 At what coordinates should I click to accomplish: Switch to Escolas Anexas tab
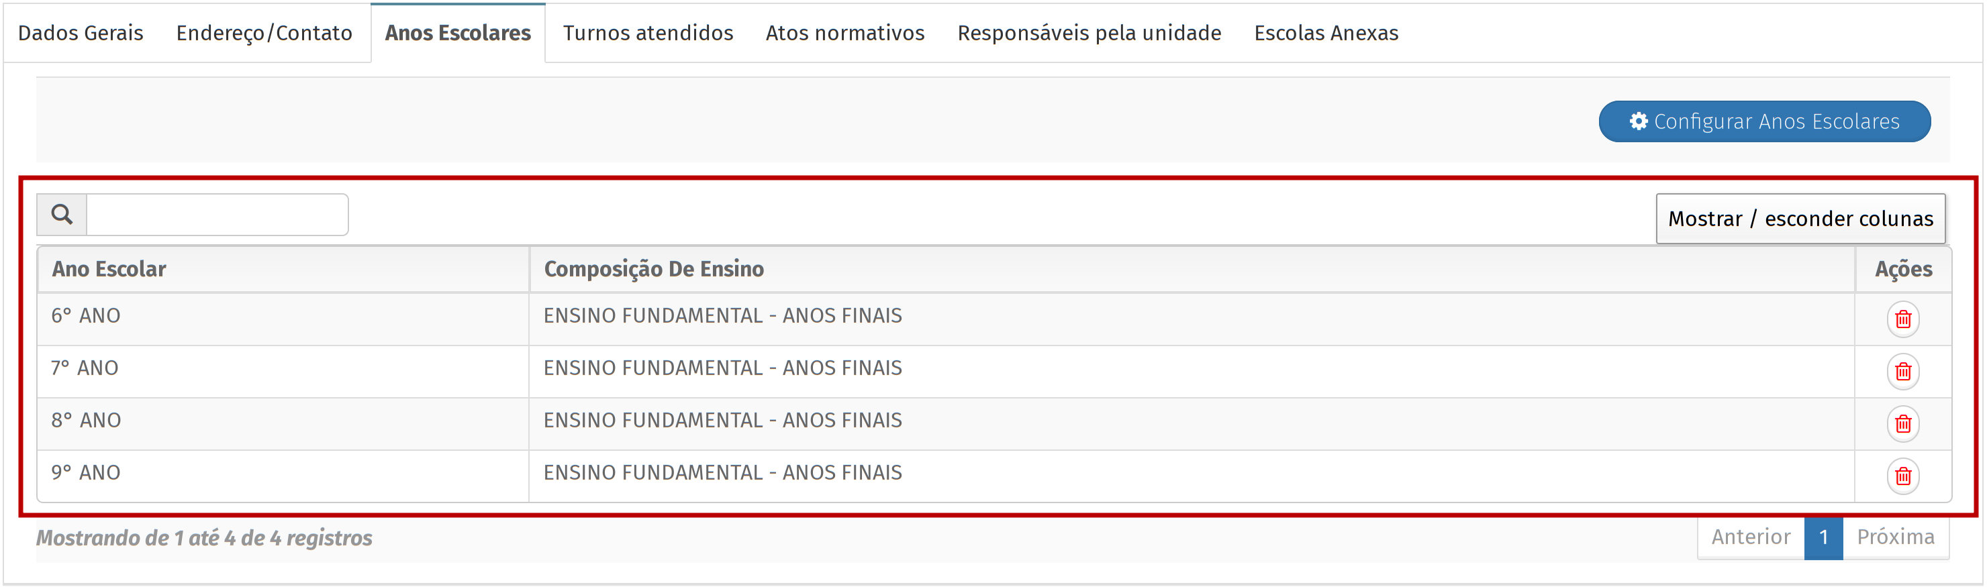pyautogui.click(x=1326, y=33)
